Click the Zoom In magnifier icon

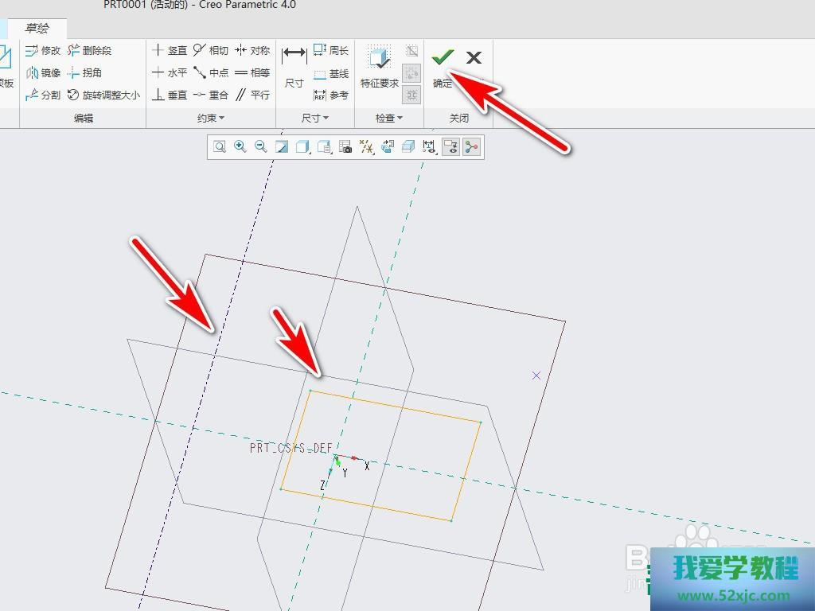tap(240, 146)
